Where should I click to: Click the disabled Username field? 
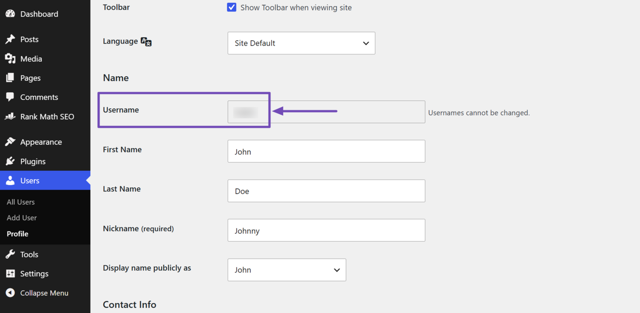[326, 112]
